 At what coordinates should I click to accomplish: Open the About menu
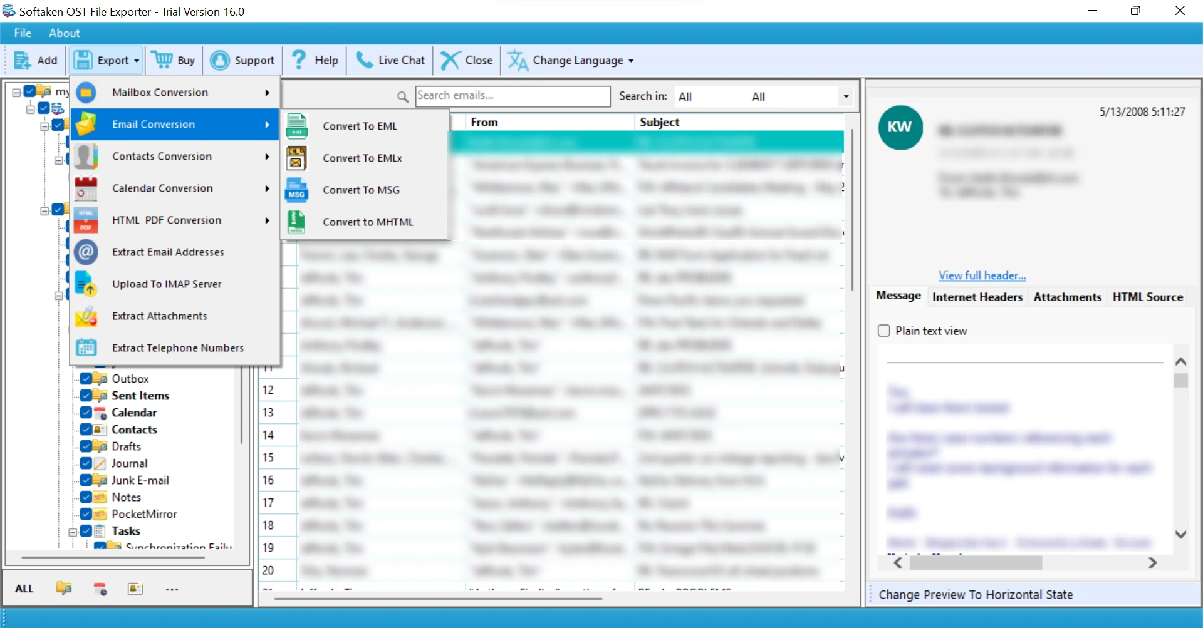(x=65, y=33)
